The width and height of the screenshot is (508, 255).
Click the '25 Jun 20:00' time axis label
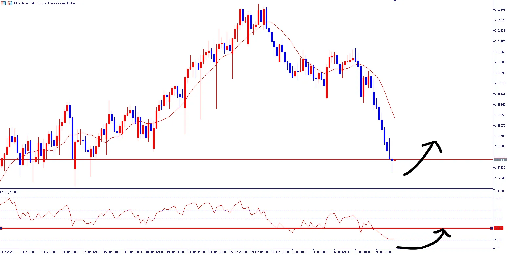click(238, 252)
